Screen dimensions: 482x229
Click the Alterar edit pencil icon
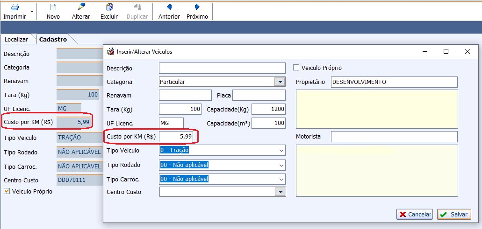click(81, 7)
